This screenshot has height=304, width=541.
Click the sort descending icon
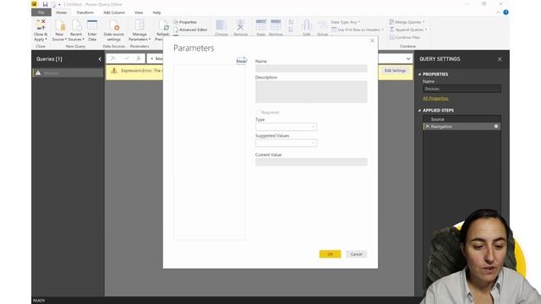click(x=291, y=30)
